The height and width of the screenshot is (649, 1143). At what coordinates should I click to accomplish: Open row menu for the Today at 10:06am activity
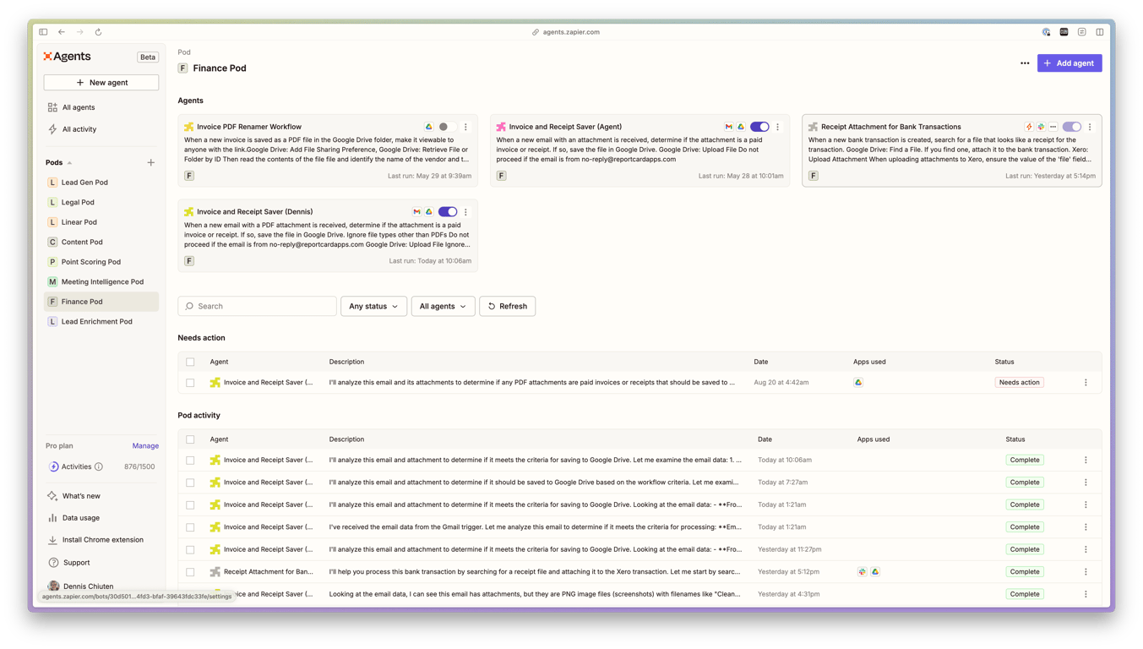point(1086,461)
